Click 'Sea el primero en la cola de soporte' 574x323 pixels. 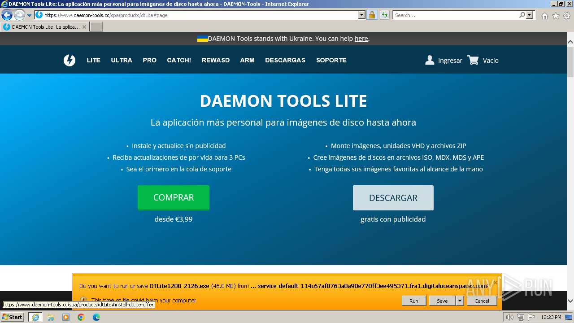point(179,169)
